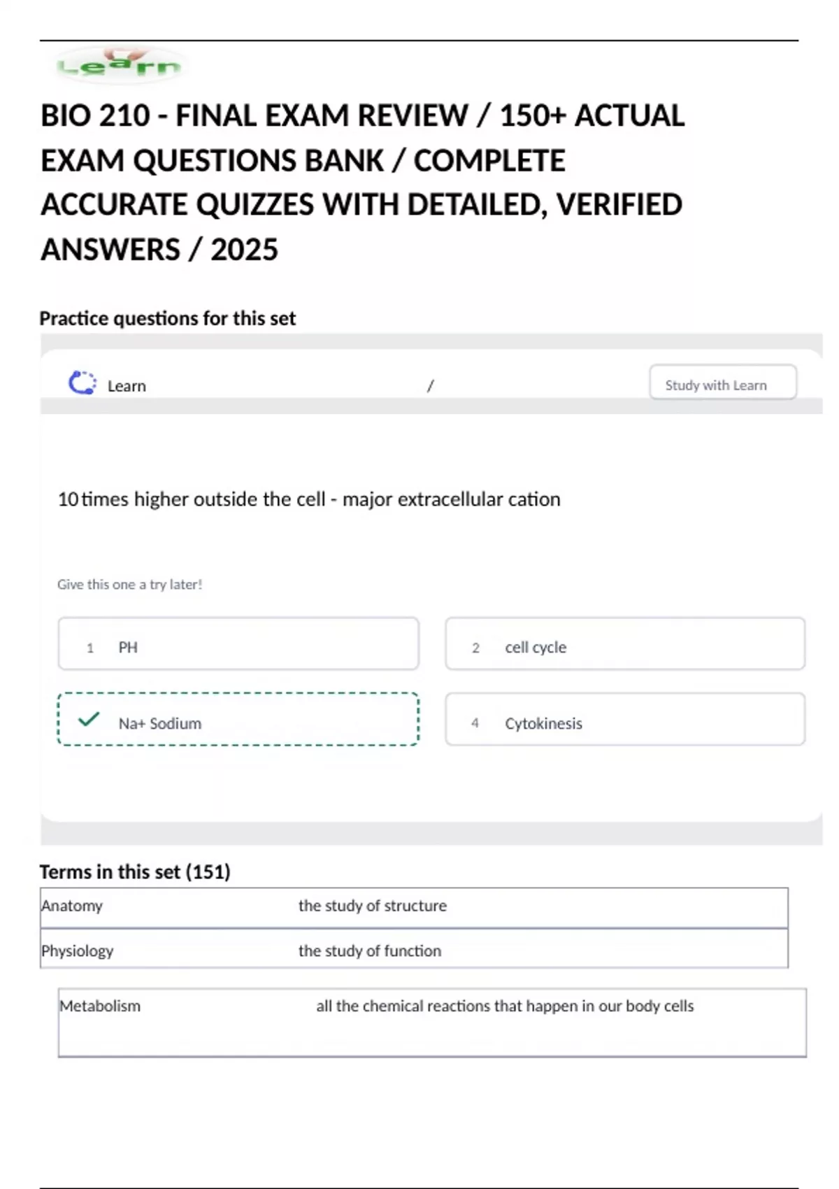Click the Learn logo at top
Viewport: 839px width, 1189px height.
119,66
